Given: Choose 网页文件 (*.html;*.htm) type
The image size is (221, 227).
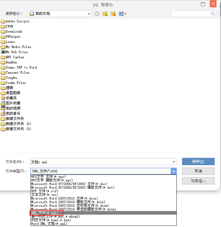Looking at the screenshot, I should [x=104, y=220].
